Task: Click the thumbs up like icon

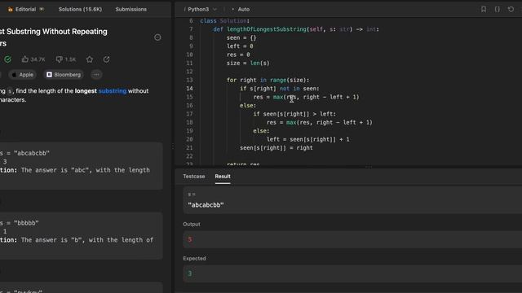Action: tap(25, 59)
